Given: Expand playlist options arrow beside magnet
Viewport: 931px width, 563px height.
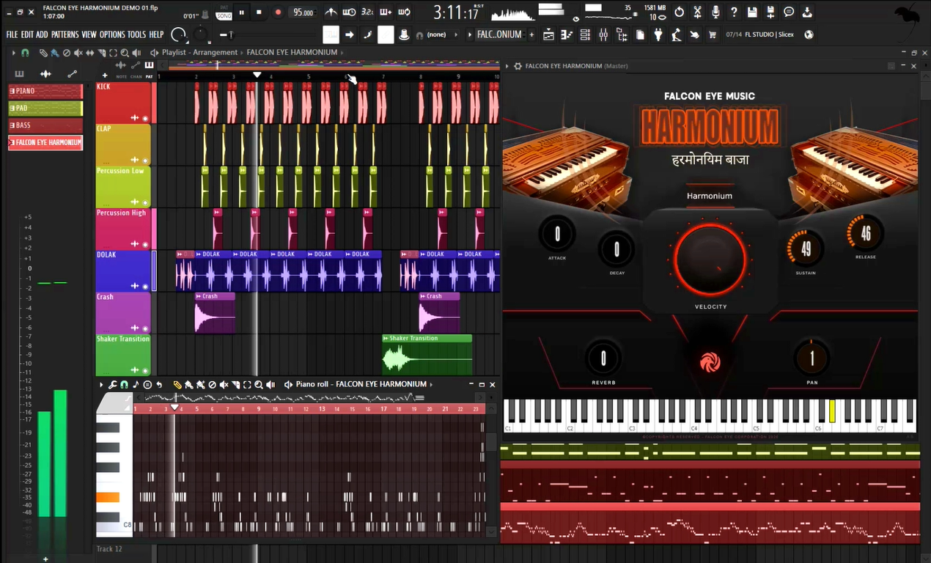Looking at the screenshot, I should point(13,53).
